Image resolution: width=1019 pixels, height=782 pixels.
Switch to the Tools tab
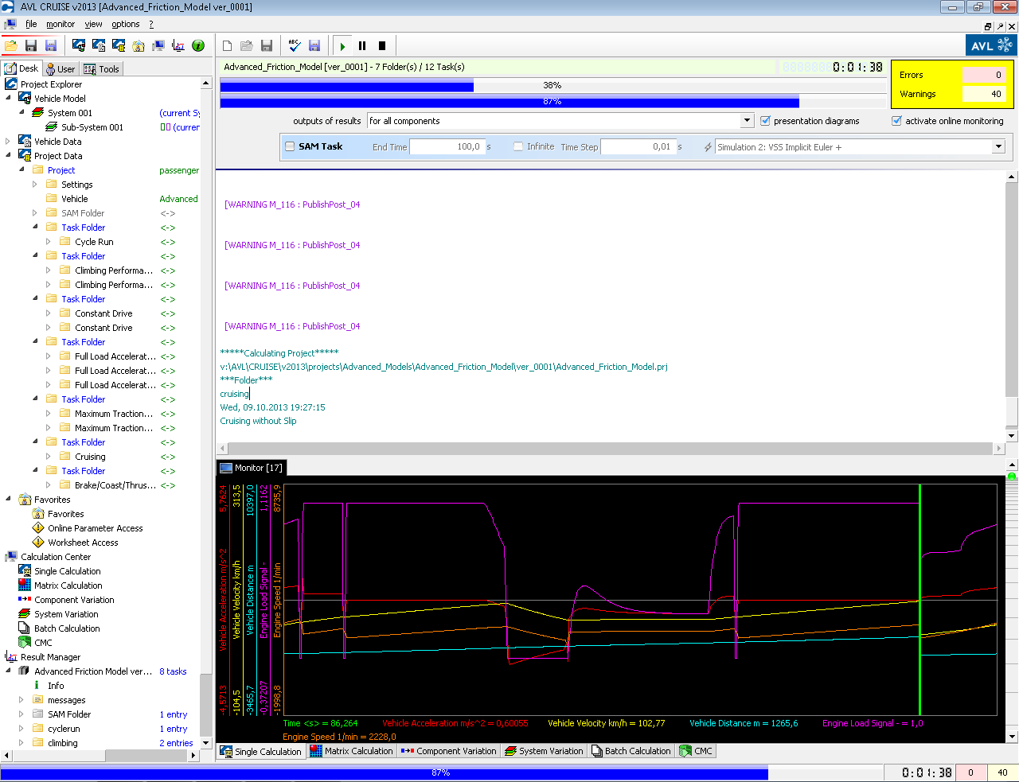pos(101,69)
